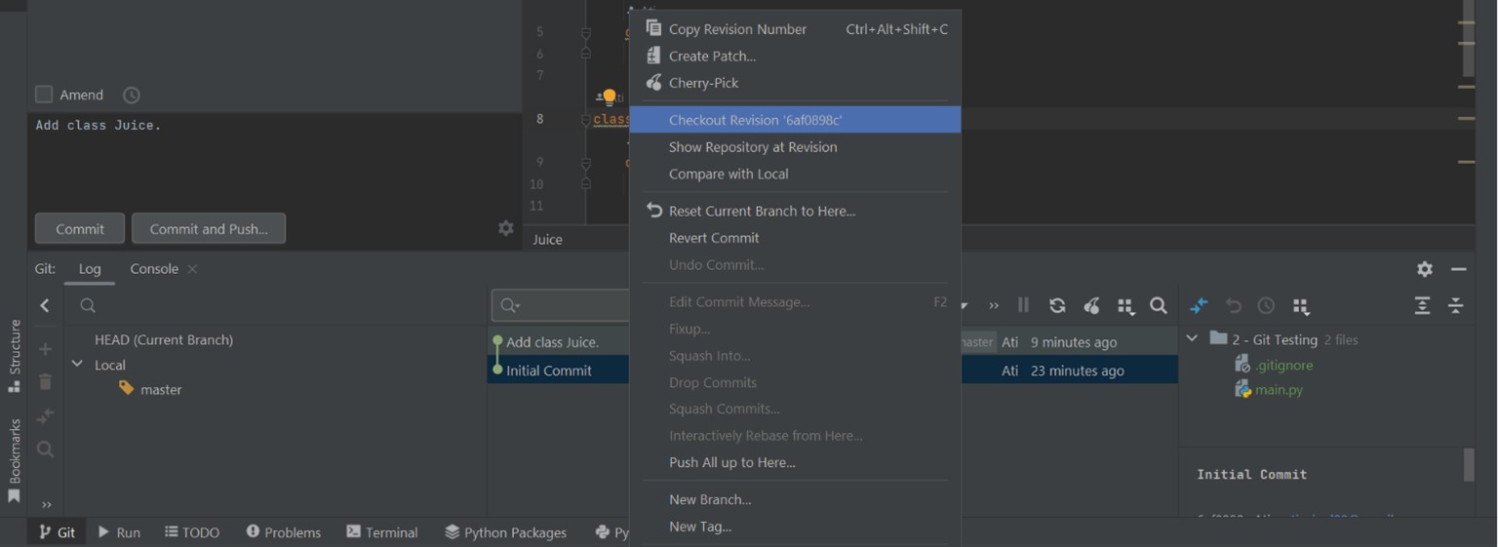Open the Group By dropdown in files pane

[x=1301, y=306]
